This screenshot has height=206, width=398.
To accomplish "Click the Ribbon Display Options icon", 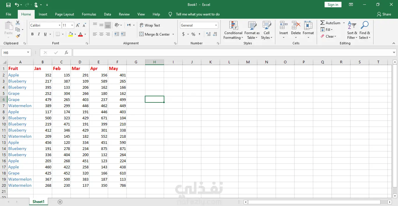I will click(x=351, y=5).
